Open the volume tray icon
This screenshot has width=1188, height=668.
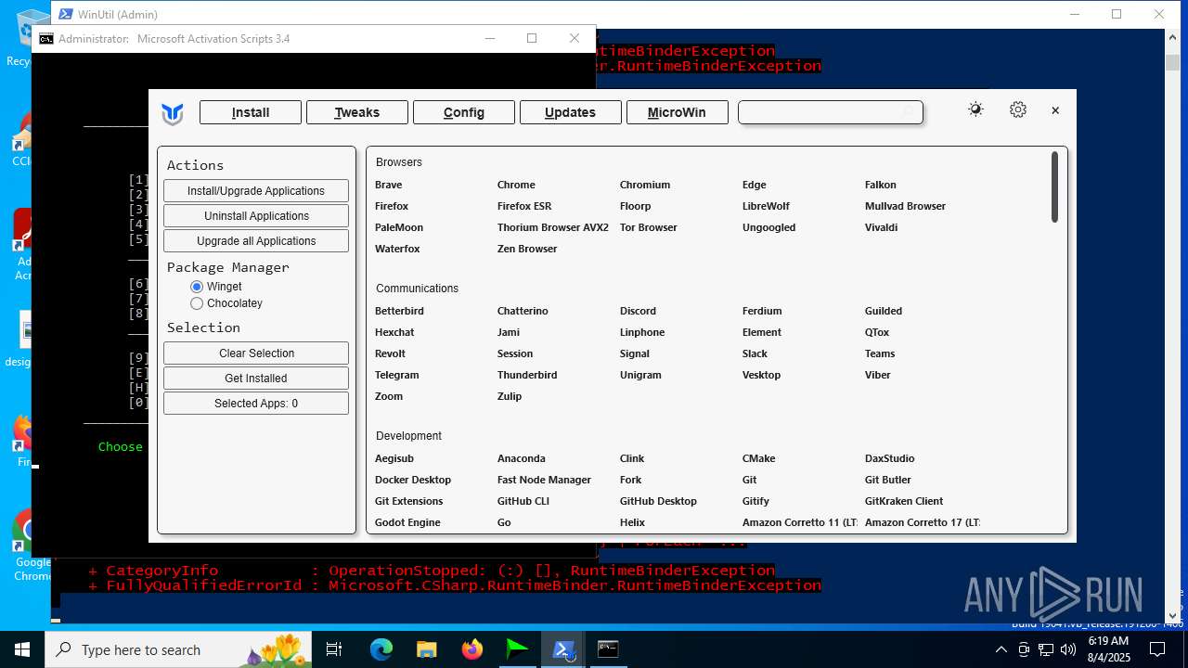[1067, 649]
